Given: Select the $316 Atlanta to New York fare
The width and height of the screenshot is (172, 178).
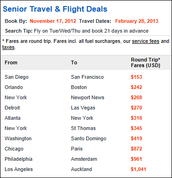Looking at the screenshot, I should [x=137, y=118].
